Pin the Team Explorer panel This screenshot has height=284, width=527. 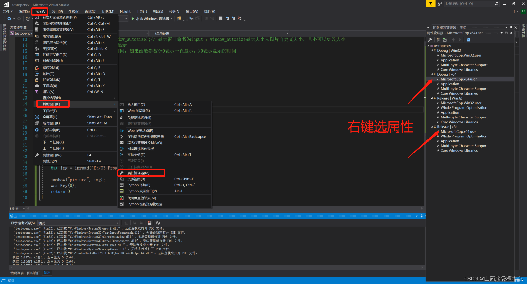coord(511,27)
